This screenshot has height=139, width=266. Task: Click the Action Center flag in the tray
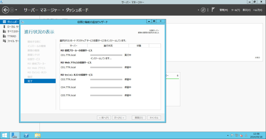pos(232,135)
